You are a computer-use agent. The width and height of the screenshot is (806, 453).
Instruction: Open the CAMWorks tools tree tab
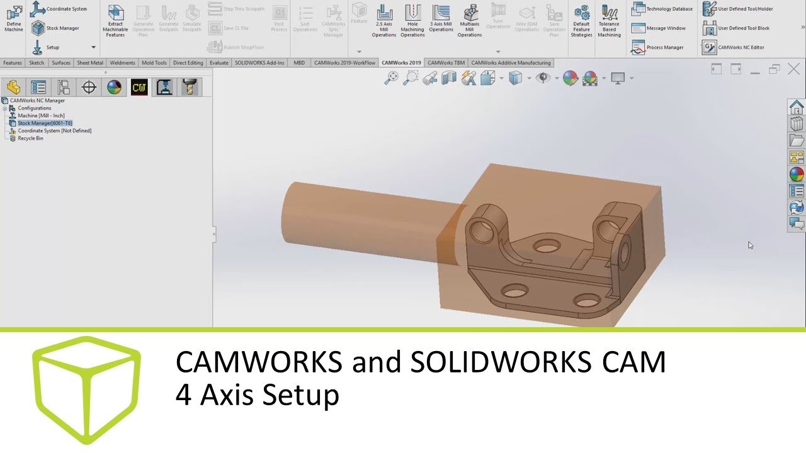pyautogui.click(x=189, y=87)
